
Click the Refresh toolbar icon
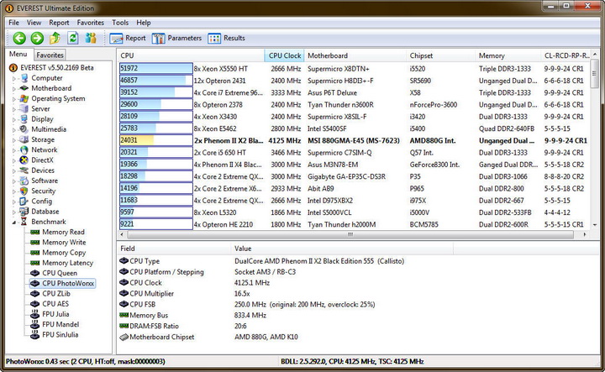coord(72,38)
